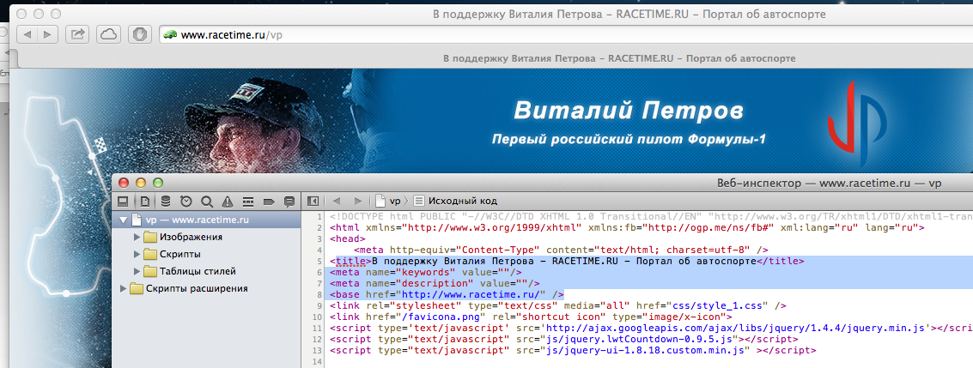Viewport: 973px width, 368px height.
Task: Click the AdBlock hand extension icon
Action: click(x=140, y=34)
